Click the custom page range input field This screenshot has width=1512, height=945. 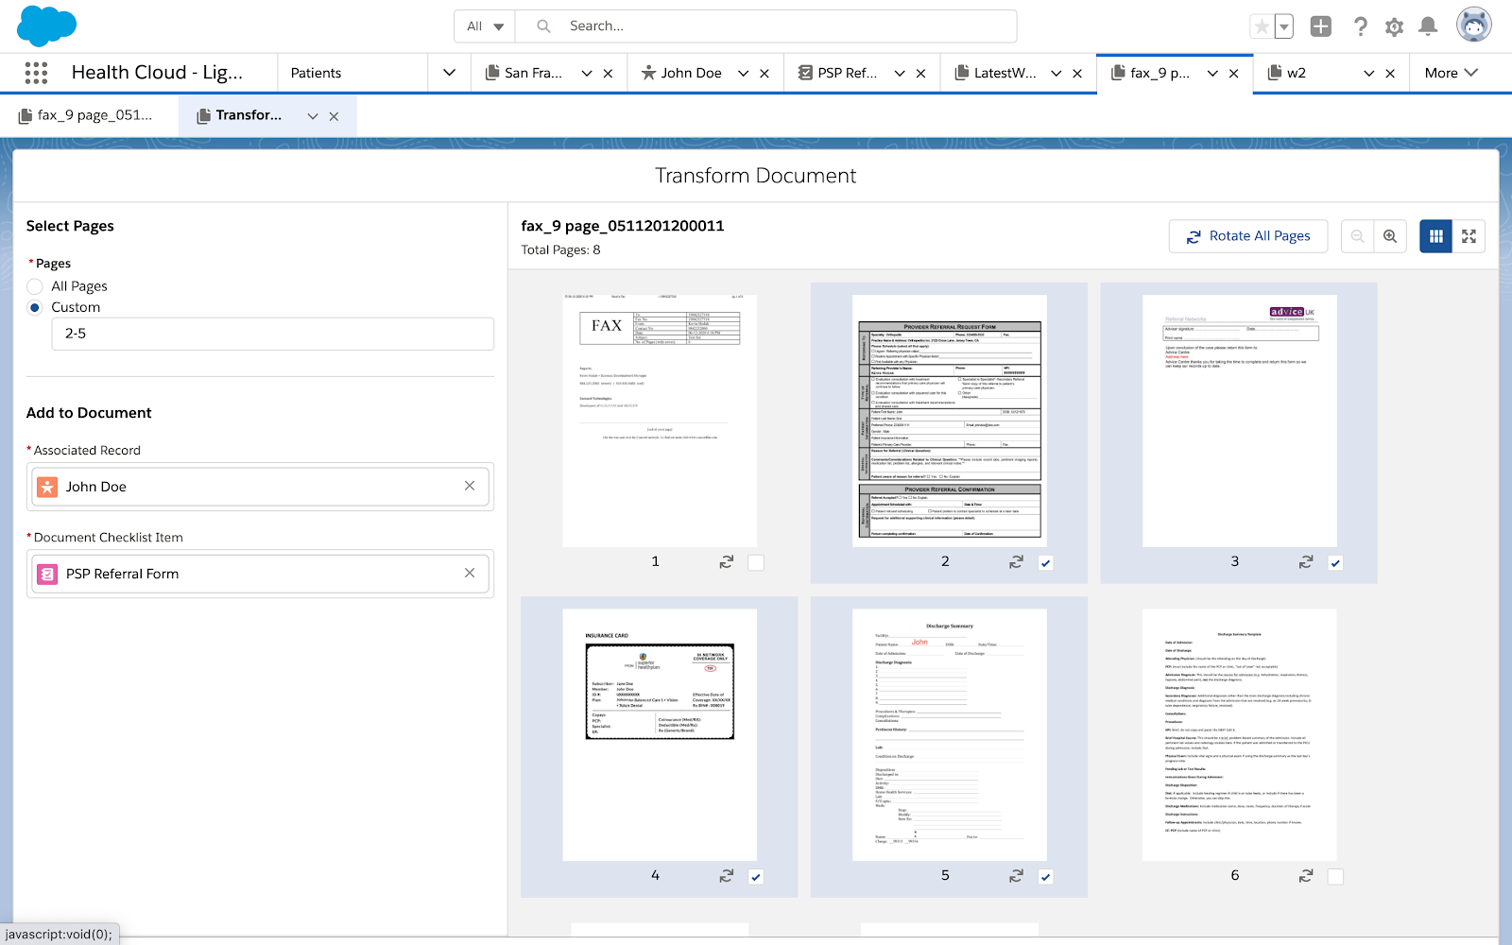pos(272,334)
